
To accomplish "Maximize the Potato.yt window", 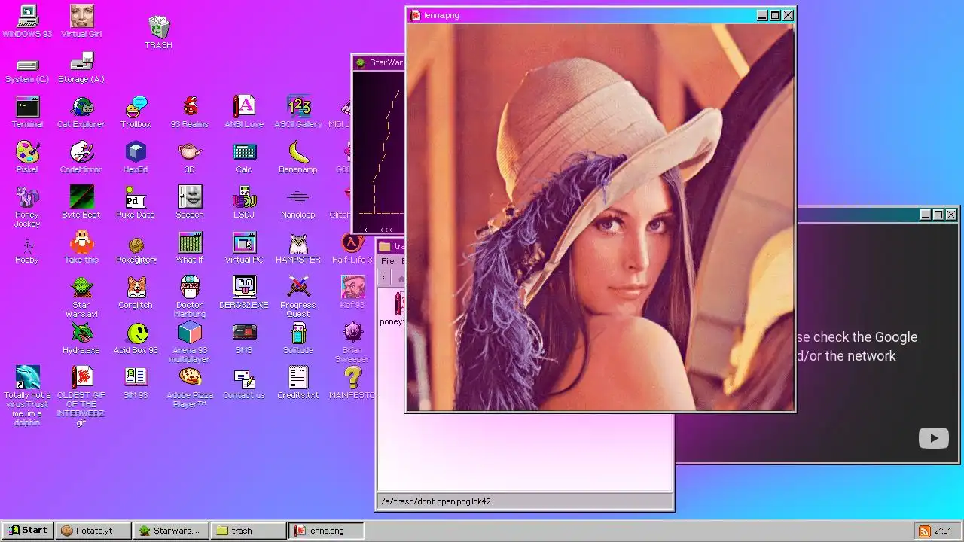I will pyautogui.click(x=938, y=215).
